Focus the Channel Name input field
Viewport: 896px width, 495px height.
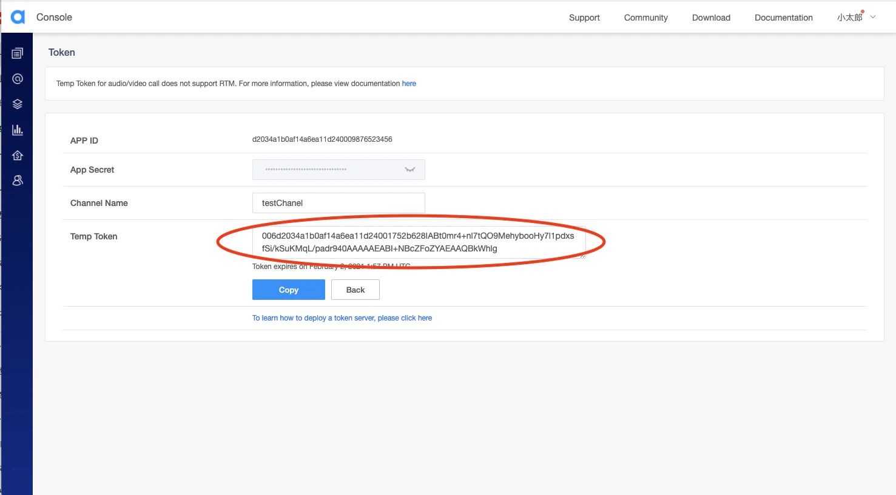pyautogui.click(x=339, y=203)
